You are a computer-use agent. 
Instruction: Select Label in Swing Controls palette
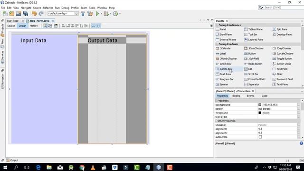click(x=221, y=54)
